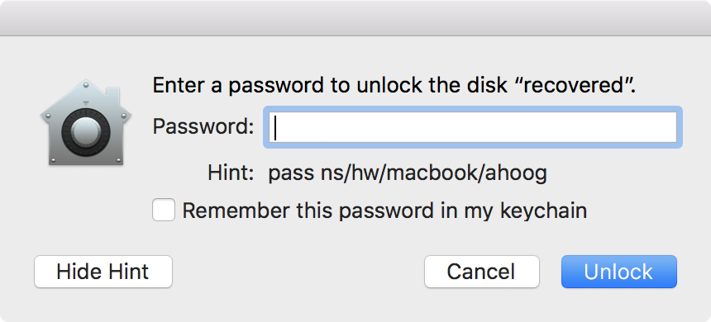This screenshot has width=711, height=322.
Task: Click the 'macbook' segment of the hint
Action: 433,173
